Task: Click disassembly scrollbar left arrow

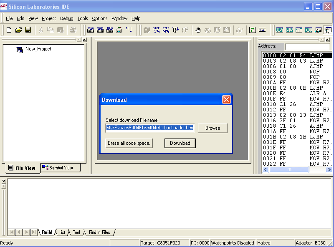Action: [x=266, y=170]
